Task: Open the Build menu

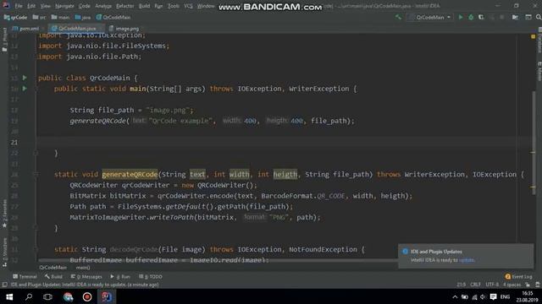Action: pos(144,6)
